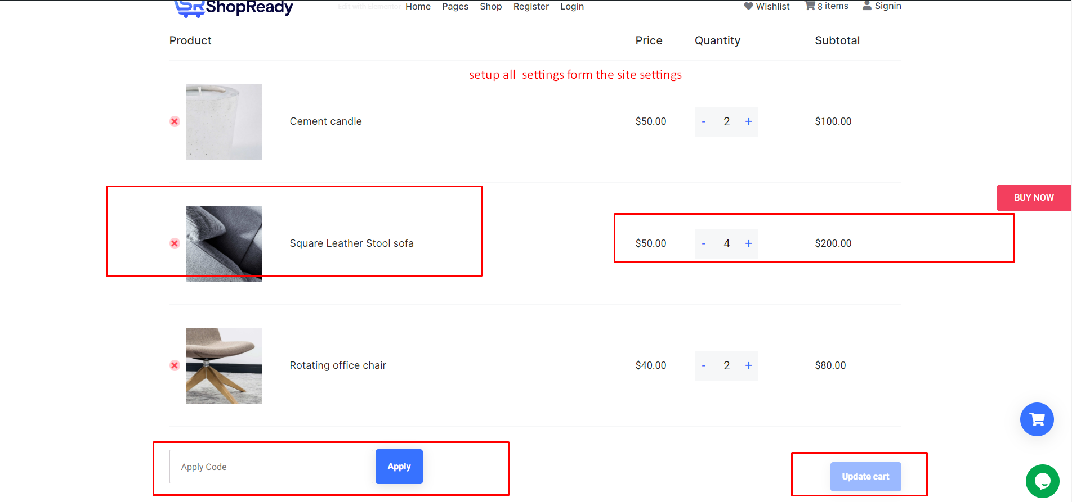The height and width of the screenshot is (502, 1072).
Task: Decrease Cement candle quantity with minus
Action: [x=704, y=121]
